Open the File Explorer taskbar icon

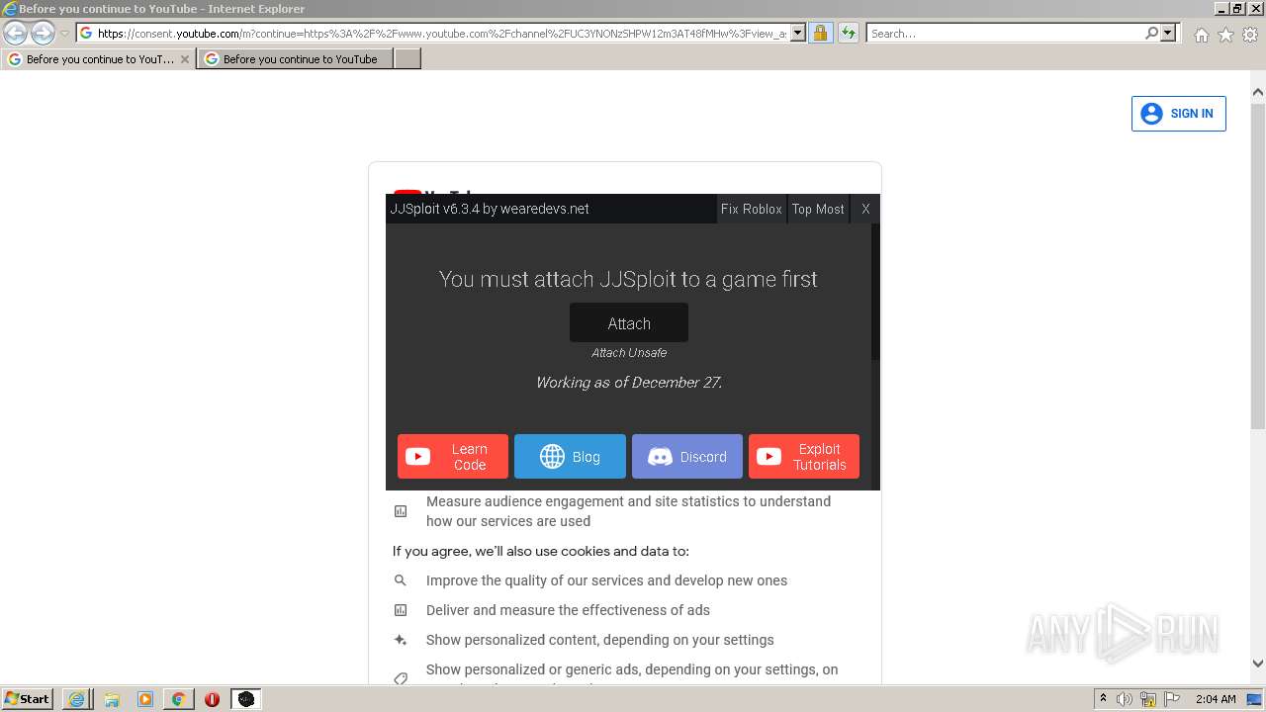112,699
